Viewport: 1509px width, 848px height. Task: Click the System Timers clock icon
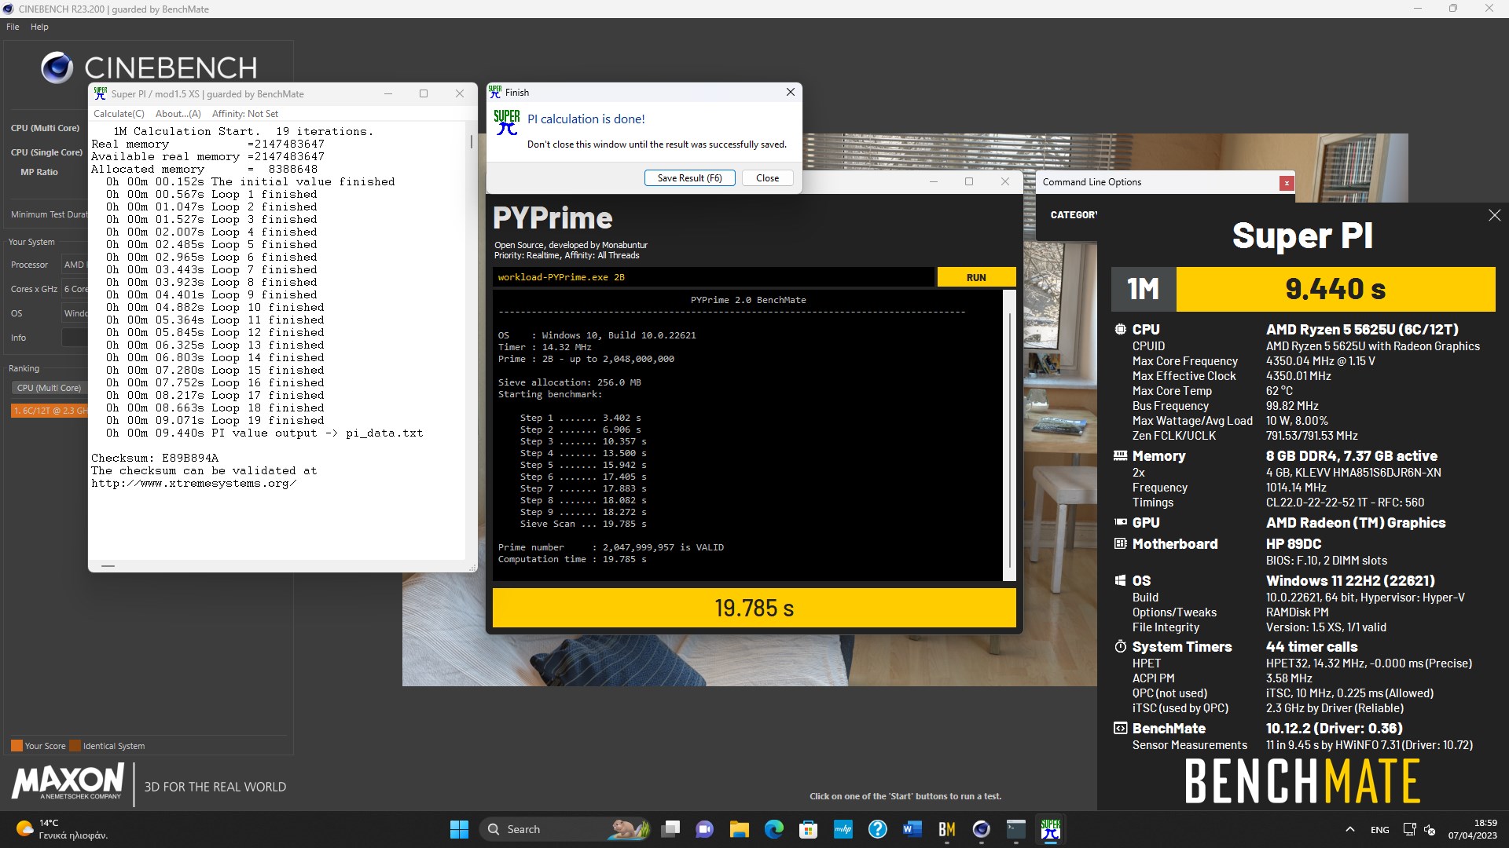[1120, 646]
